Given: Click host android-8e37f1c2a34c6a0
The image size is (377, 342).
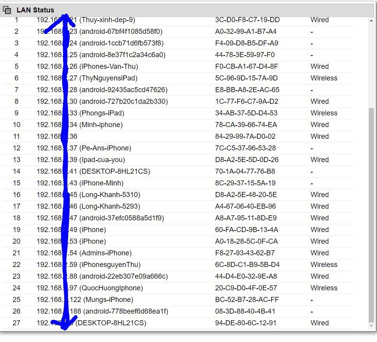Looking at the screenshot, I should [122, 55].
